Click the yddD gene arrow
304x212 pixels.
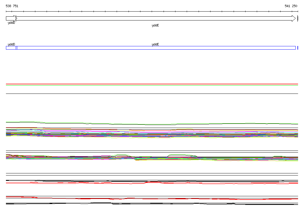(11, 18)
